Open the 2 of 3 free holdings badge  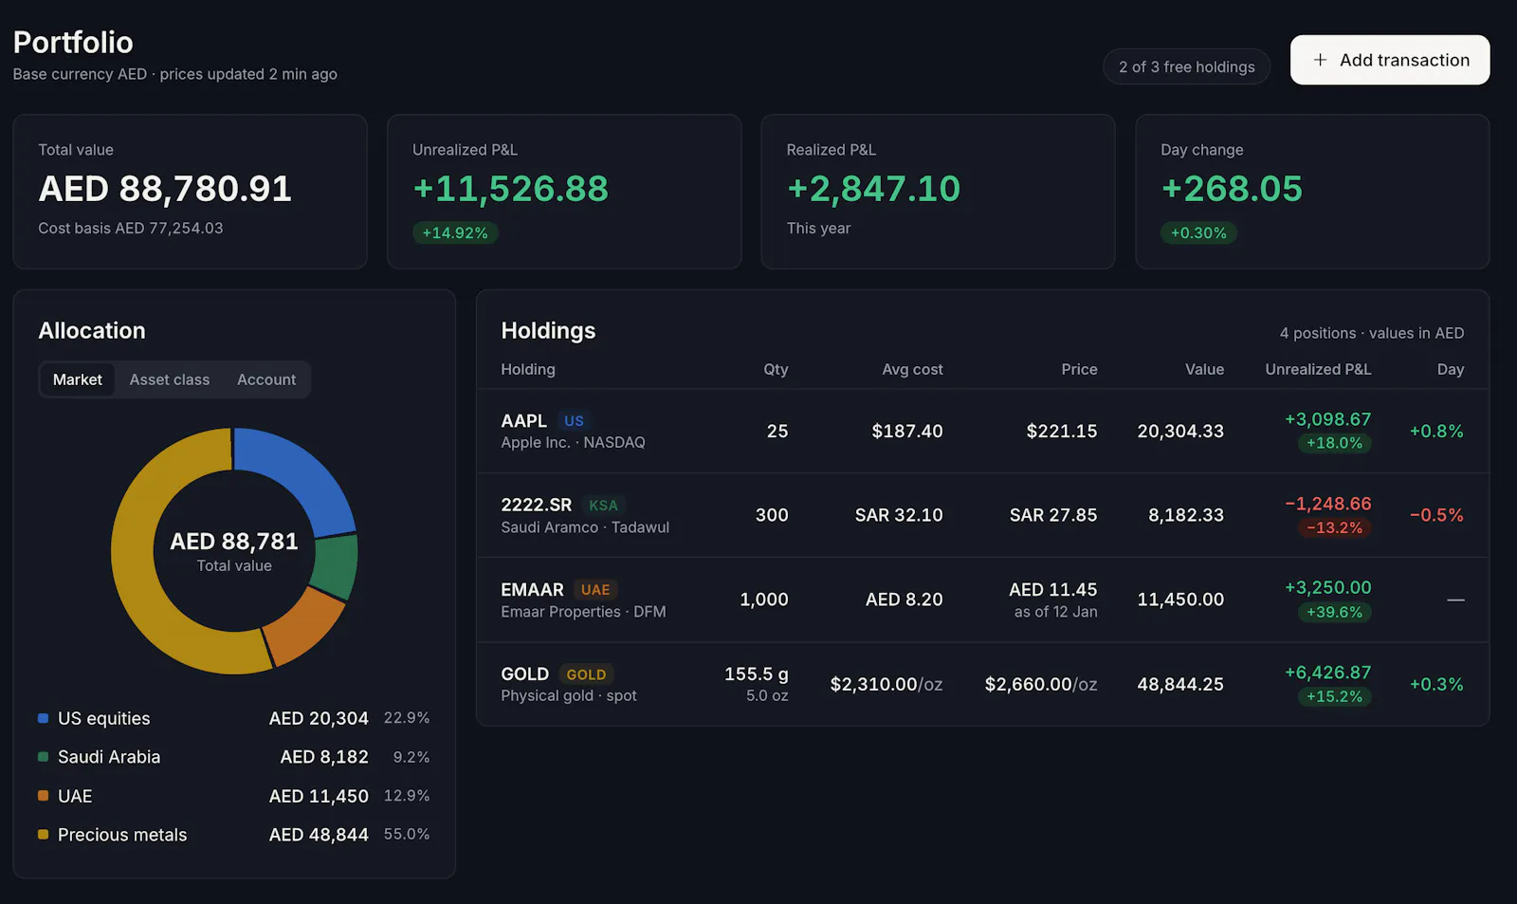tap(1186, 66)
